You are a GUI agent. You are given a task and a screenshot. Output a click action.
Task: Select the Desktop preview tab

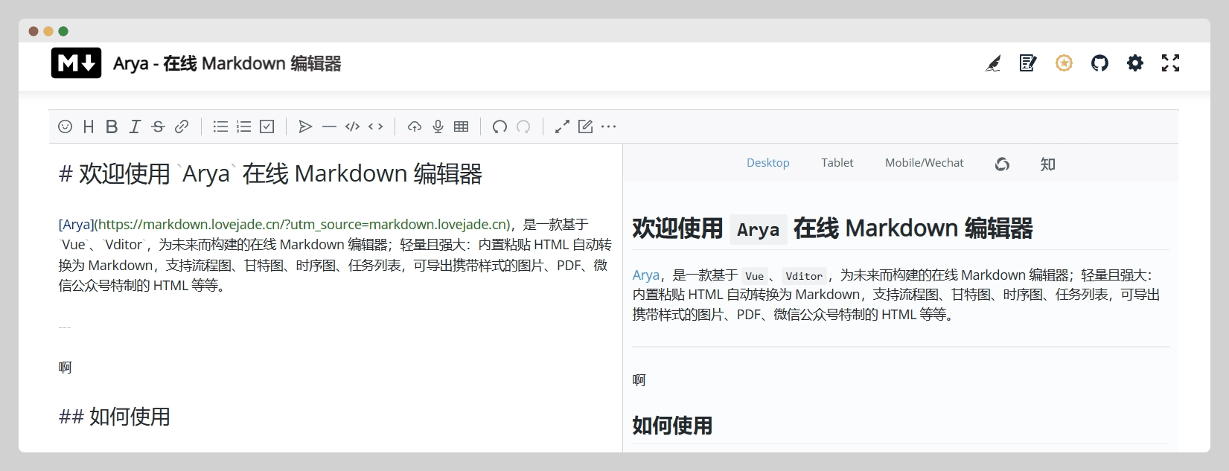click(767, 163)
